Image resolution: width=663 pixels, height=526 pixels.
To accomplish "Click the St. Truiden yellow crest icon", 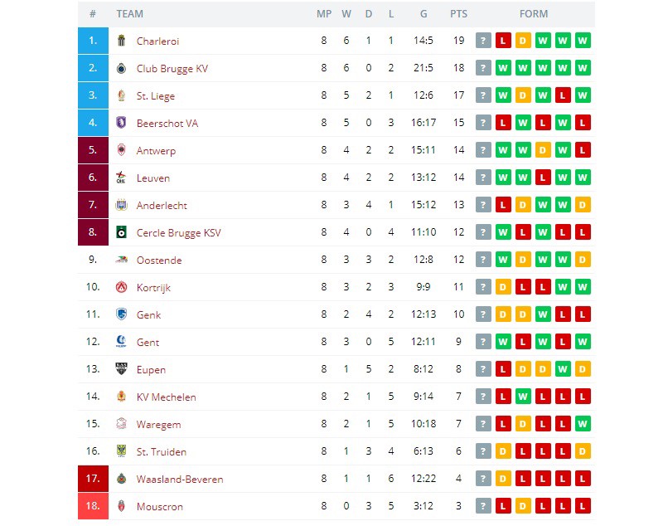I will point(121,451).
